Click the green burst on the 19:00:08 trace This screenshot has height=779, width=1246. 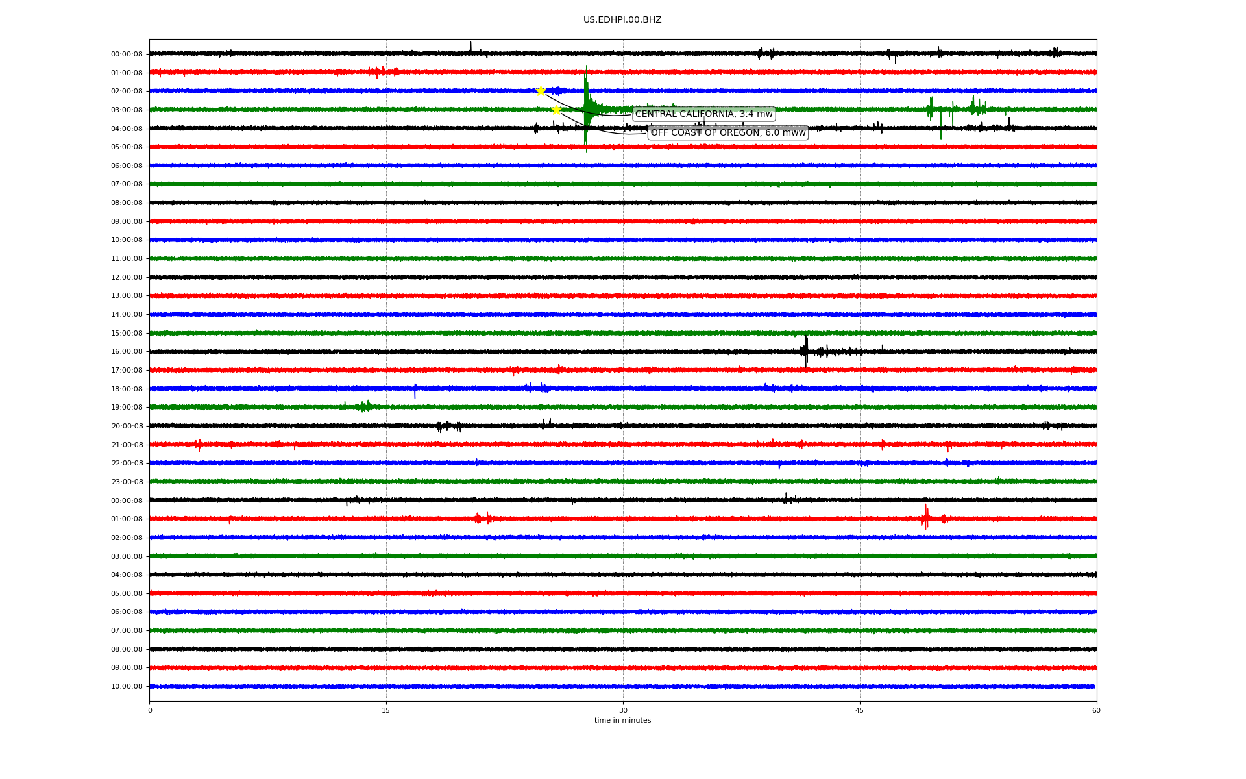point(365,406)
